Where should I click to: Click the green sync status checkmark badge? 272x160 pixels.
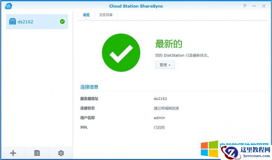tap(62, 22)
